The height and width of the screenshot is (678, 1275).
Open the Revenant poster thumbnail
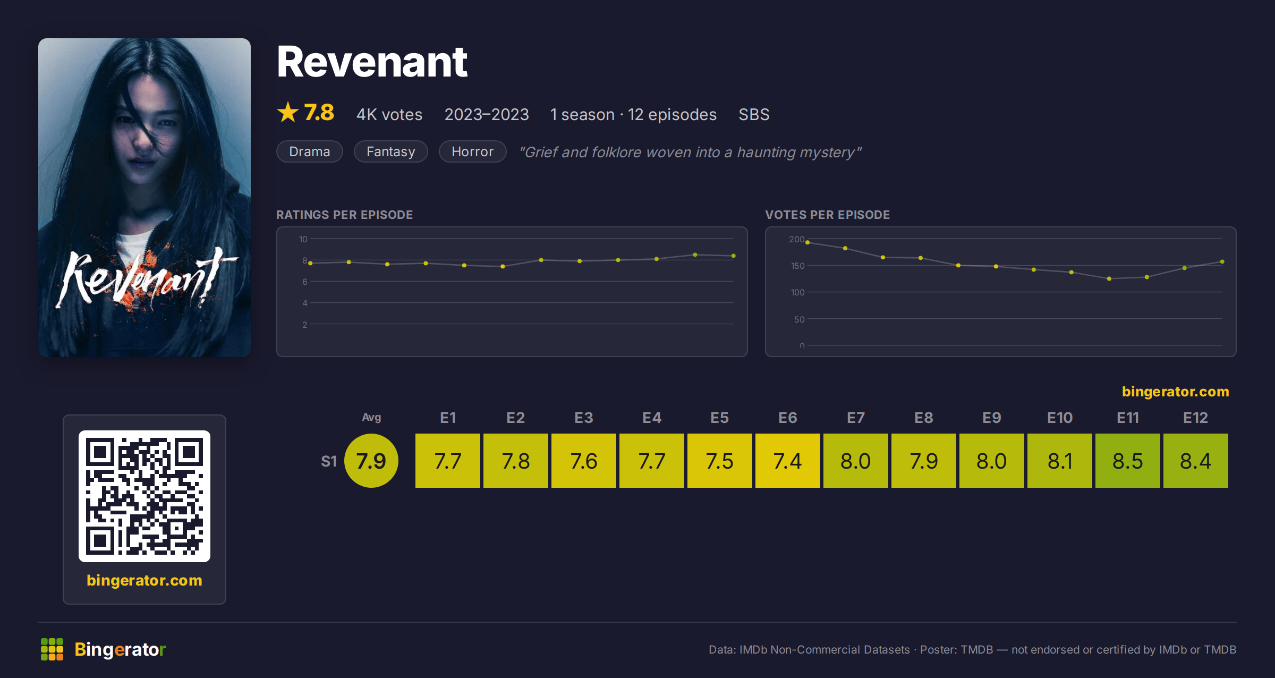[144, 198]
